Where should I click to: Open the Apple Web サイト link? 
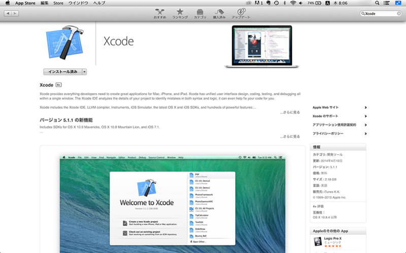325,107
